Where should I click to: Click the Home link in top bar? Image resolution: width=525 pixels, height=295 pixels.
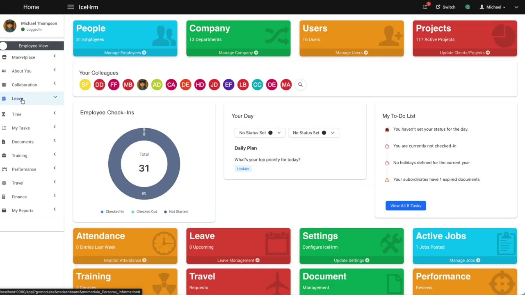pos(31,7)
